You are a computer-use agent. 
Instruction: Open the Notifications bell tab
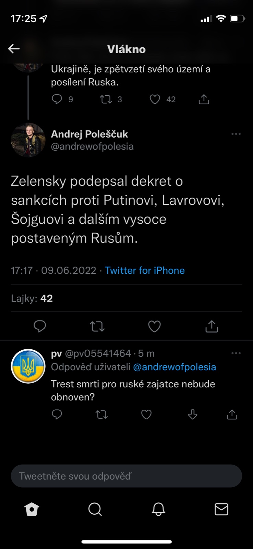coord(158,509)
